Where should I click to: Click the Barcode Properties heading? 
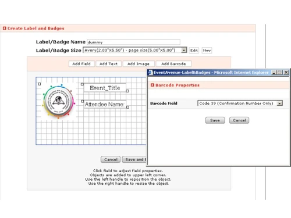(178, 85)
